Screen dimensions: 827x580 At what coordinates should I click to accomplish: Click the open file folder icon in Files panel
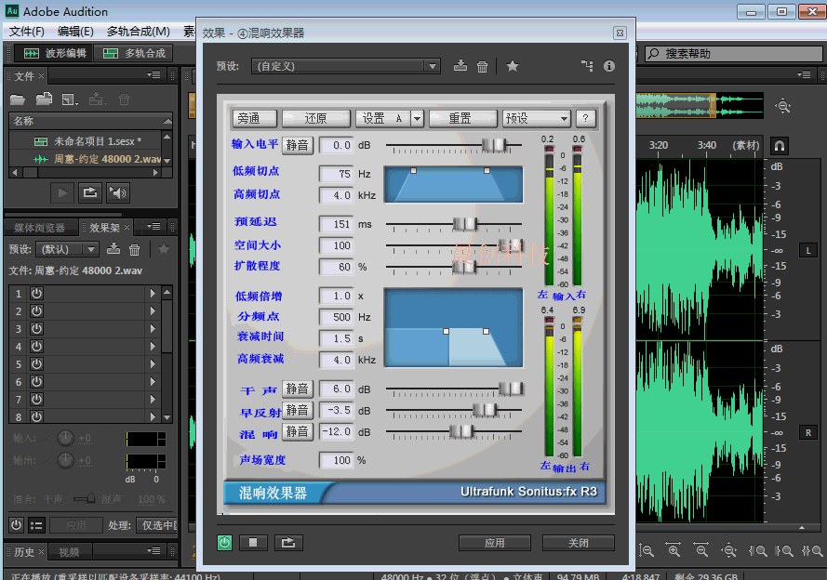18,99
